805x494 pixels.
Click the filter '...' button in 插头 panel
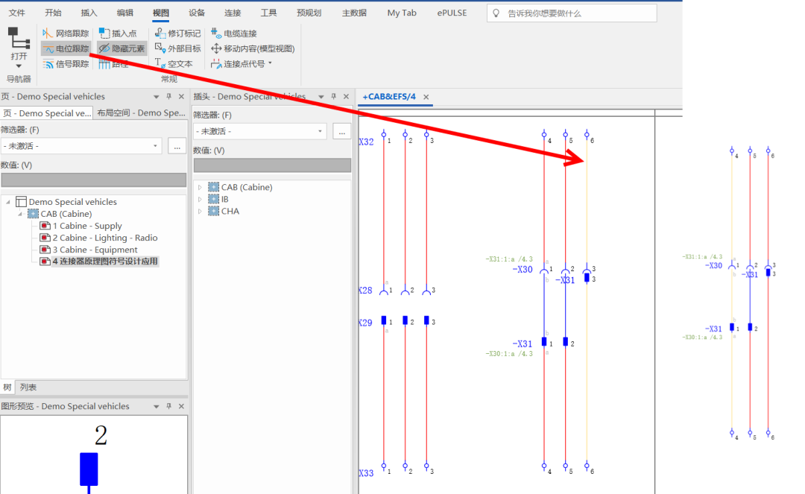341,131
